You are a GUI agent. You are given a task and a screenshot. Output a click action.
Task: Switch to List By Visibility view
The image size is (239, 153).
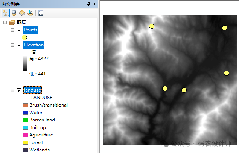(x=22, y=13)
